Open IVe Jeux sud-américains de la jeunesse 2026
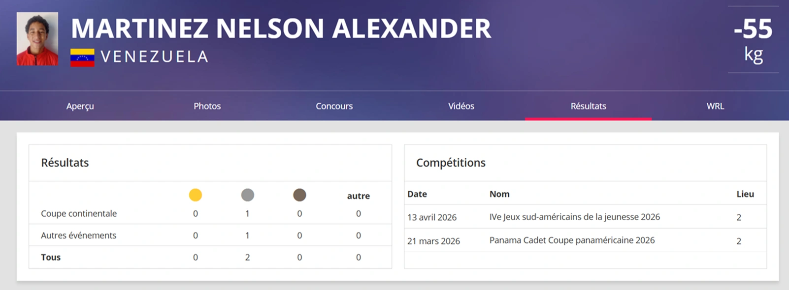 click(574, 217)
